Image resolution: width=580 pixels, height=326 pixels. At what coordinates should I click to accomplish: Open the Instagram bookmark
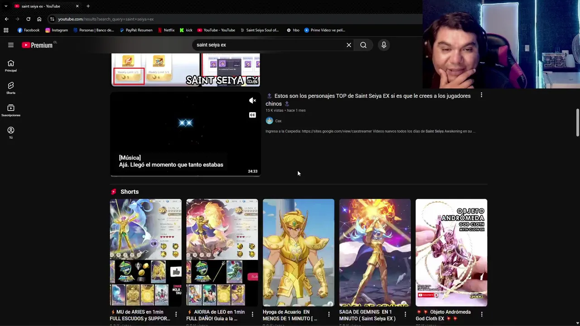point(57,30)
